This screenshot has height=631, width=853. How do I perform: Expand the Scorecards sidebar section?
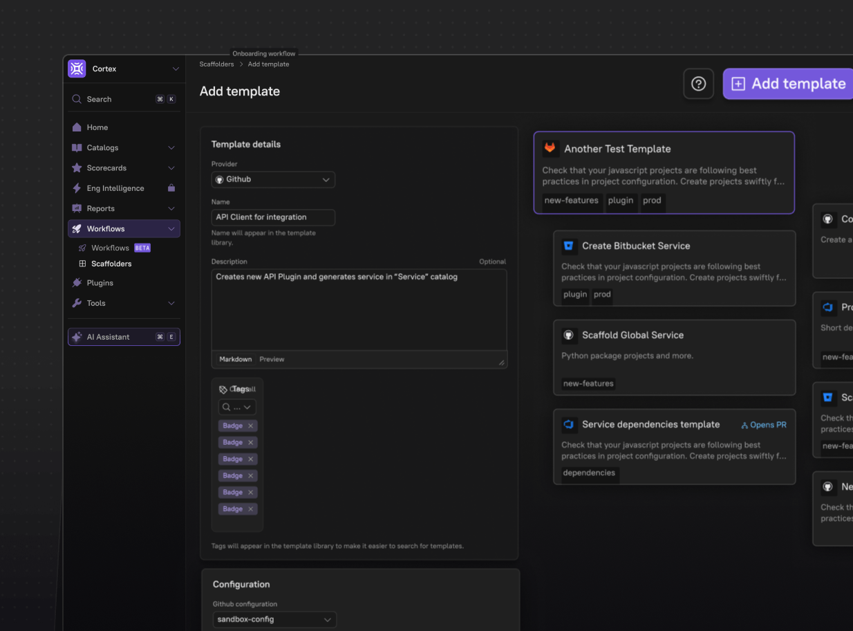pyautogui.click(x=171, y=168)
